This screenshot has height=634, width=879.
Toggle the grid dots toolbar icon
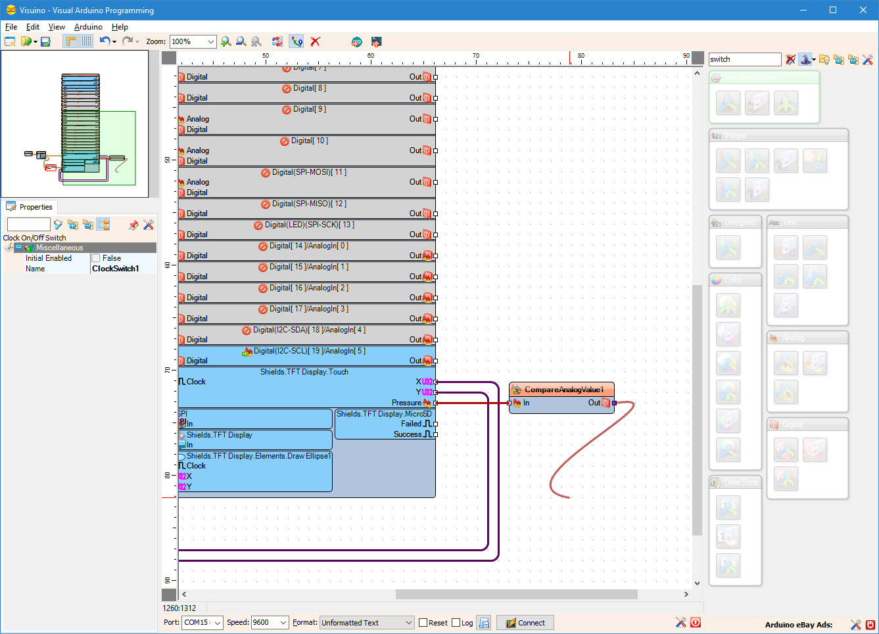click(87, 41)
